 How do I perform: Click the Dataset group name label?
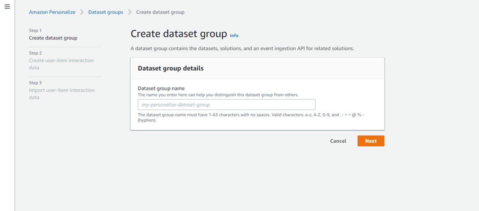(x=161, y=88)
